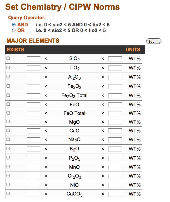Click the SiO2 minimum value field

(34, 59)
